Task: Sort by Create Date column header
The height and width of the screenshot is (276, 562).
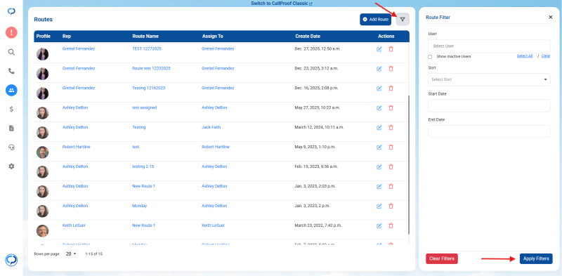Action: tap(308, 37)
